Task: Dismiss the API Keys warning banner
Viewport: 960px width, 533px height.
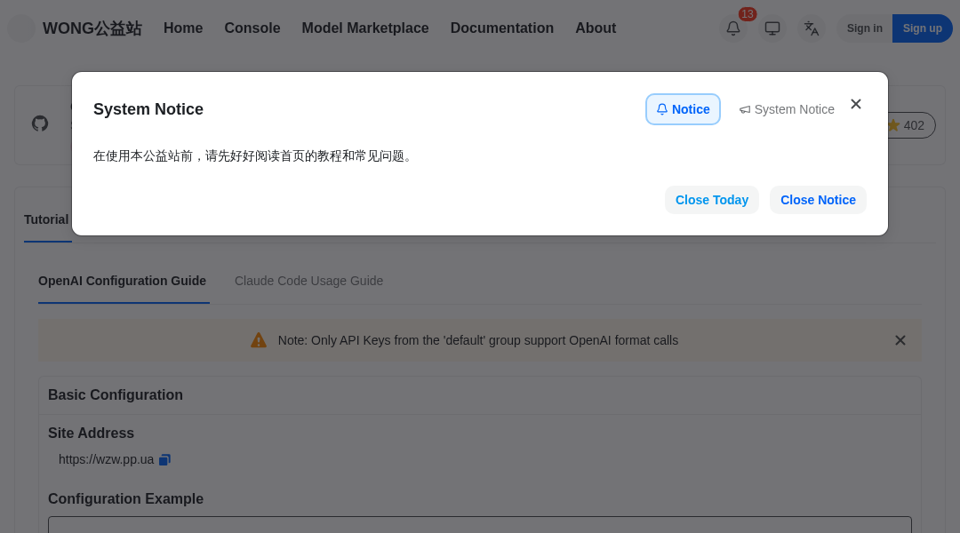Action: (x=900, y=340)
